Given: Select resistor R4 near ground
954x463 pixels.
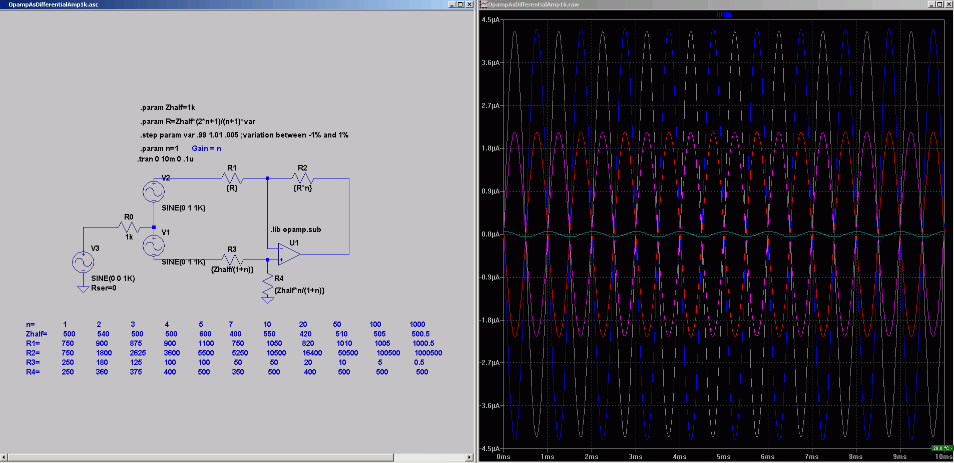Looking at the screenshot, I should coord(268,285).
